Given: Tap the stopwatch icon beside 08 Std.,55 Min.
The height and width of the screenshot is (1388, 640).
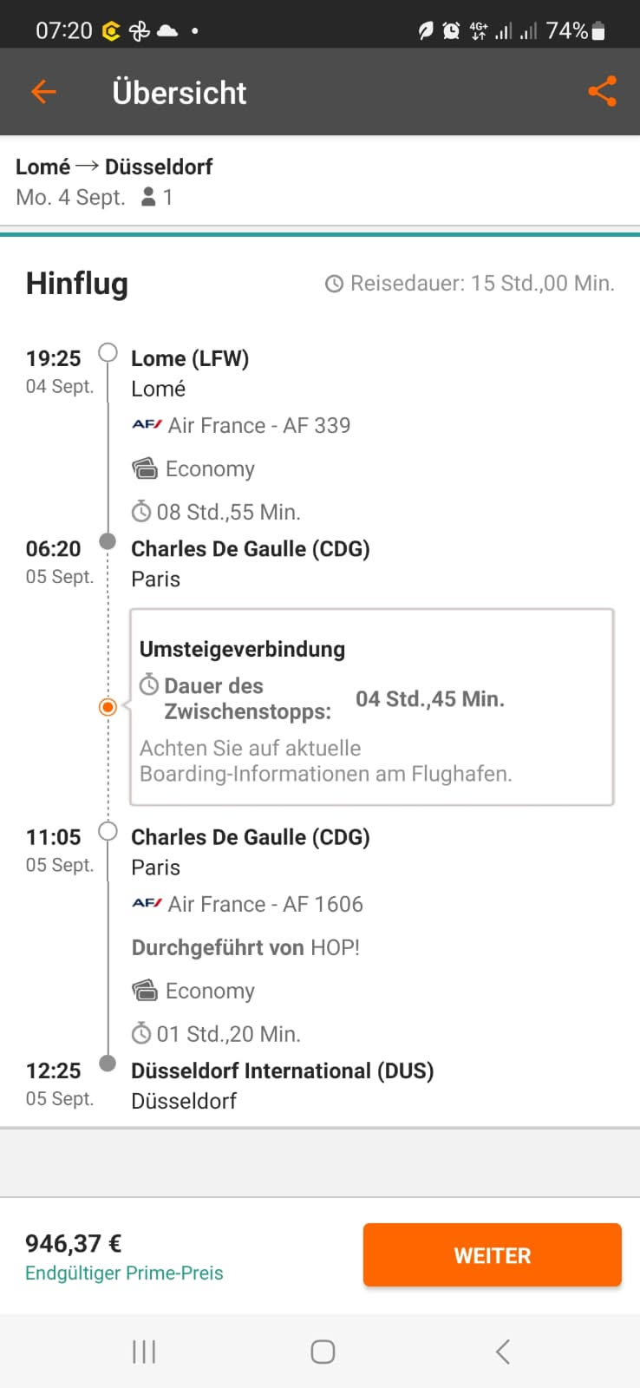Looking at the screenshot, I should click(141, 512).
